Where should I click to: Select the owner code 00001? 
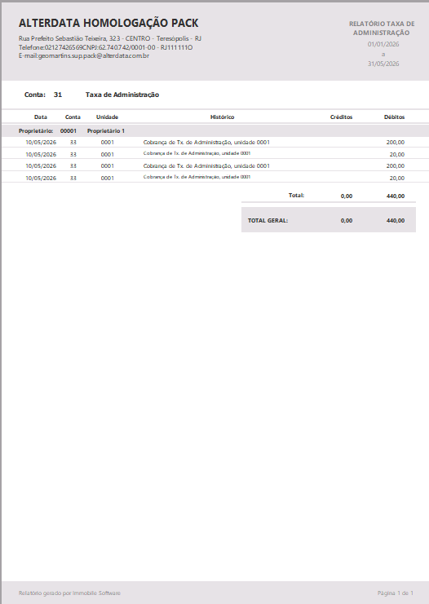[x=69, y=131]
